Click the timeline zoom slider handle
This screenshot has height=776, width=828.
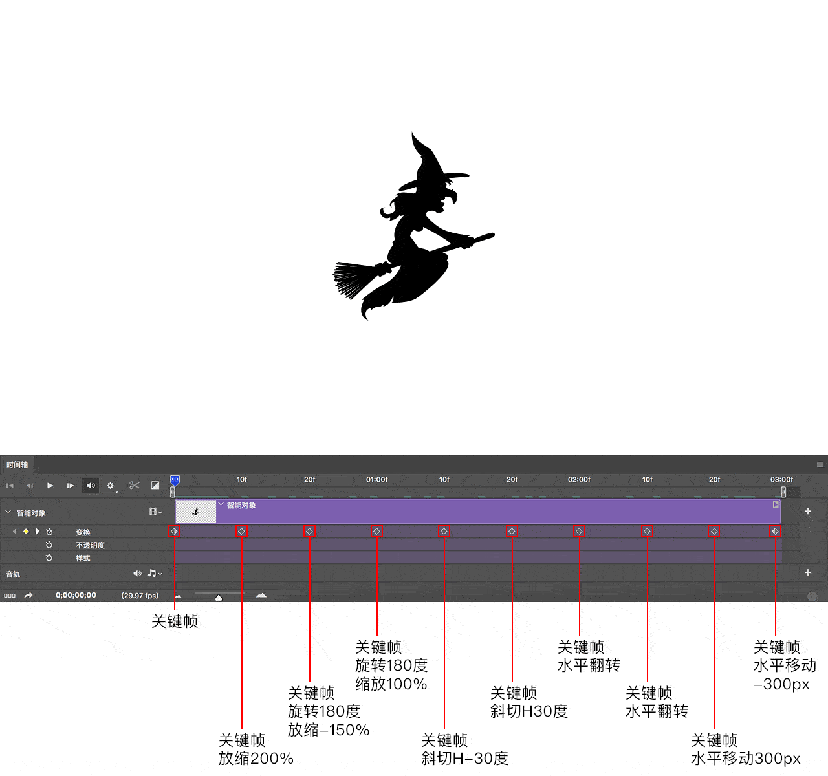(x=219, y=598)
